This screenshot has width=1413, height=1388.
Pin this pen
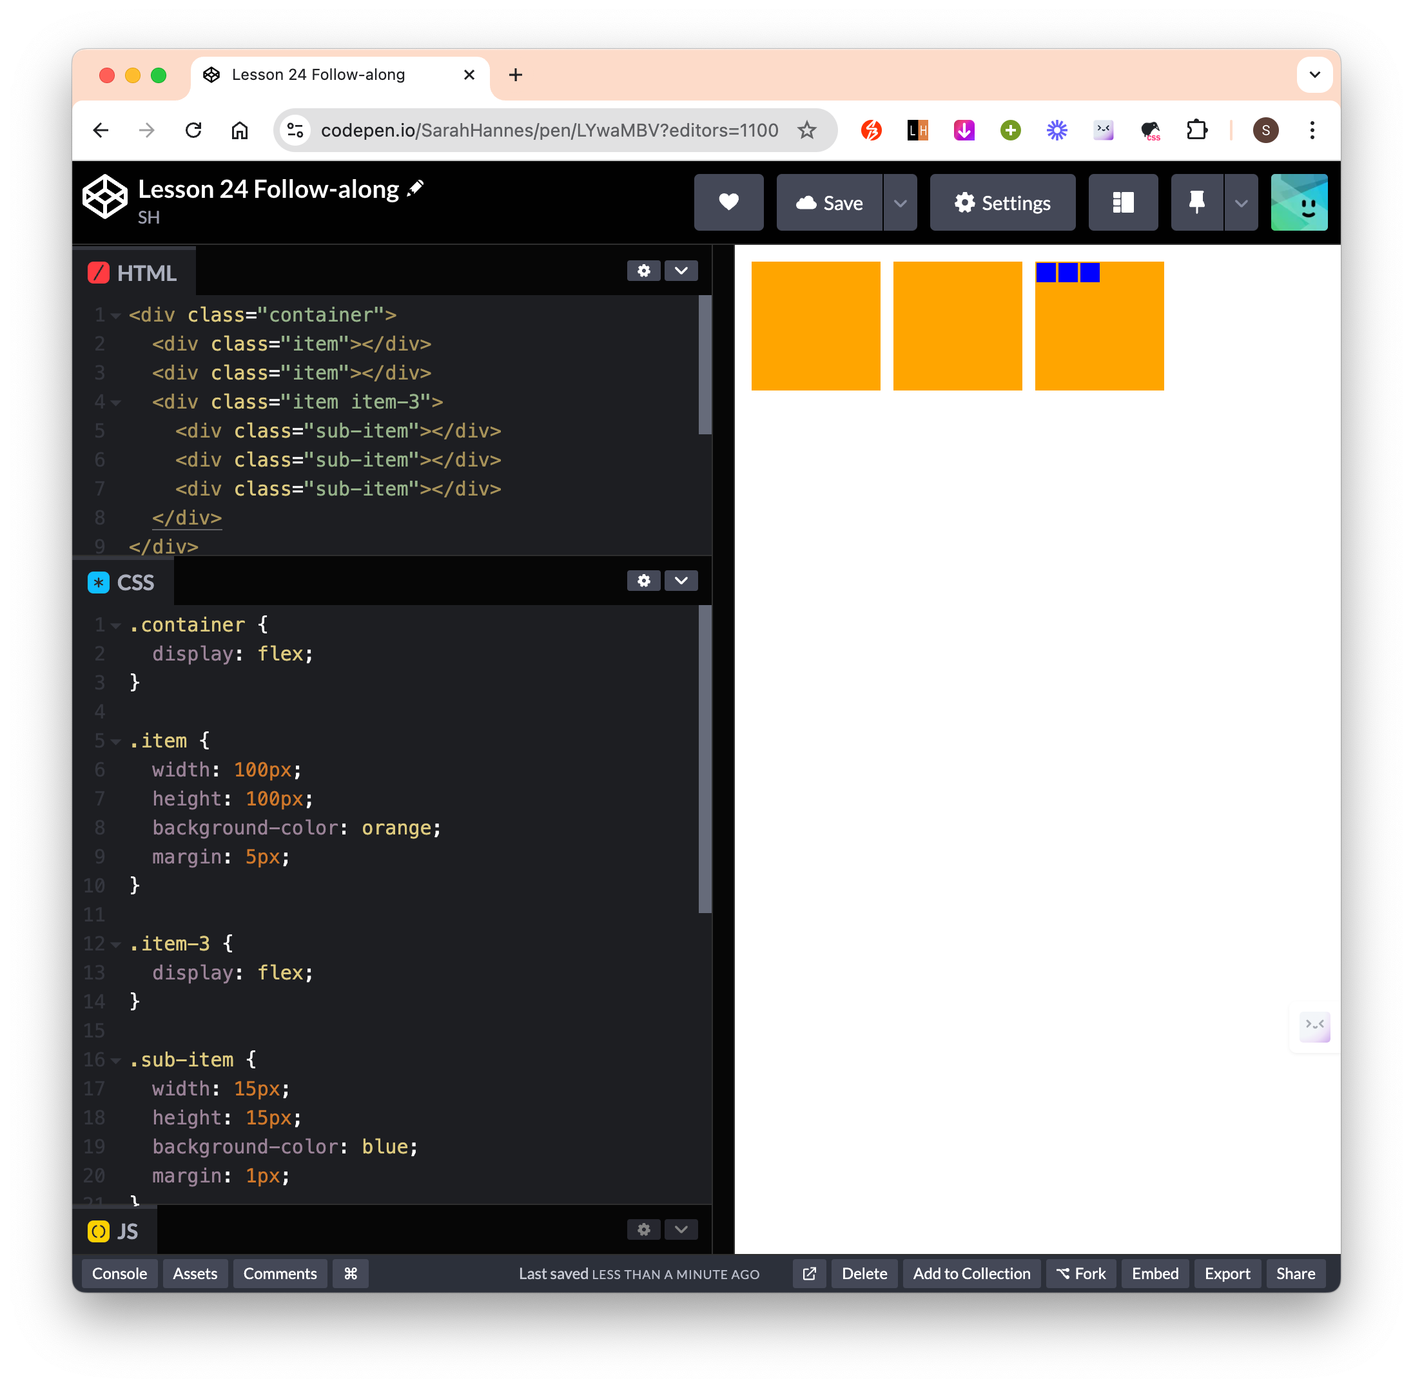(x=1196, y=203)
